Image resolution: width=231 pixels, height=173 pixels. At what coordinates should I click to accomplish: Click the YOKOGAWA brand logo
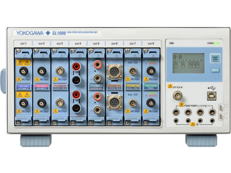pos(30,33)
